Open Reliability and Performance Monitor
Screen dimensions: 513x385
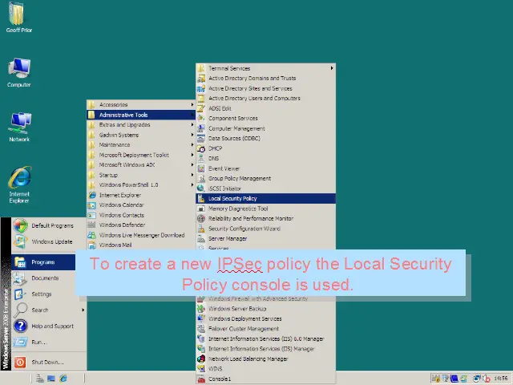pos(265,218)
